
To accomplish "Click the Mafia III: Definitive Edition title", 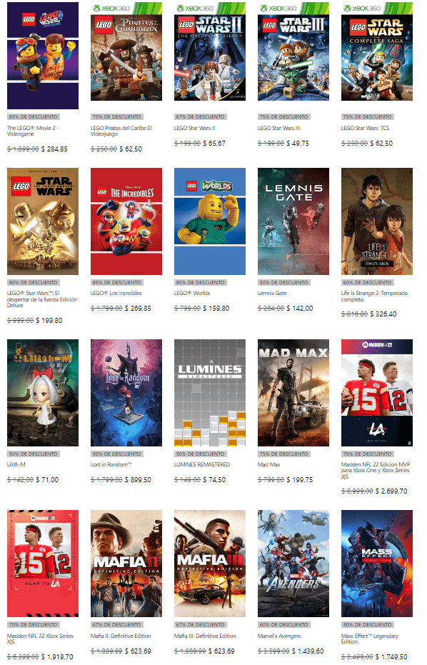I will (x=204, y=636).
